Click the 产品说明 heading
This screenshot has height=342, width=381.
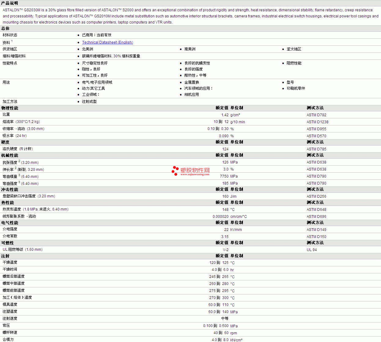[9, 3]
